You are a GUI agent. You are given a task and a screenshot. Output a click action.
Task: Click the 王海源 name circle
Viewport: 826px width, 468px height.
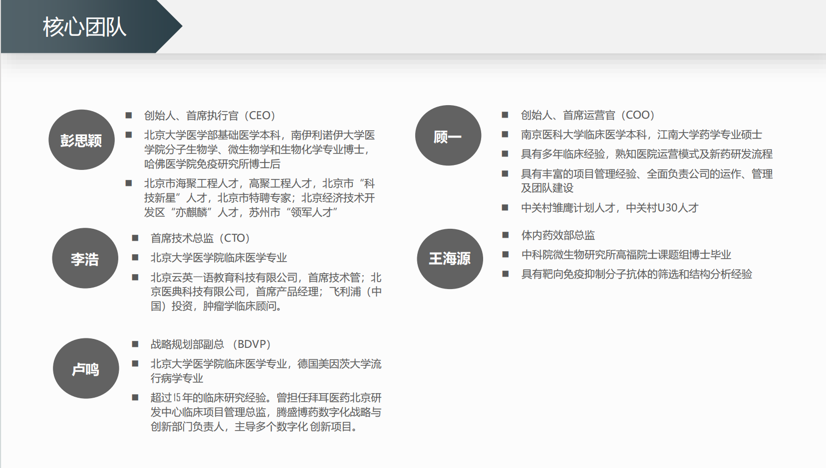(x=450, y=259)
